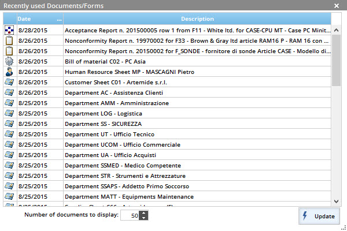Screen dimensions: 347x231
Task: Click the number of documents input field
Action: pyautogui.click(x=130, y=215)
